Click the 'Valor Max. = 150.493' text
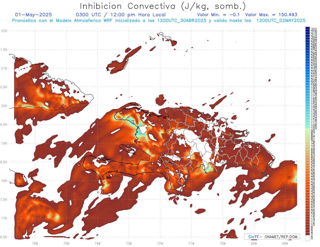 pyautogui.click(x=271, y=15)
